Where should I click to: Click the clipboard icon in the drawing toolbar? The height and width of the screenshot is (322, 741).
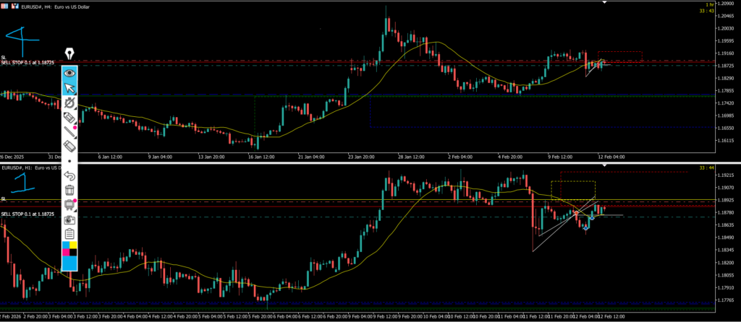(69, 233)
